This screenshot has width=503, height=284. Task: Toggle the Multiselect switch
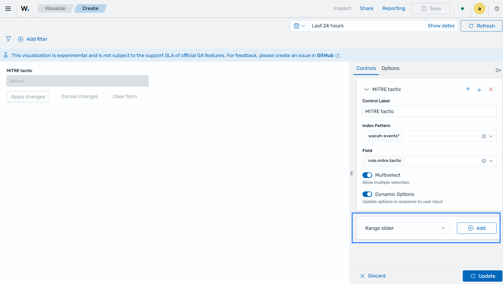click(367, 175)
